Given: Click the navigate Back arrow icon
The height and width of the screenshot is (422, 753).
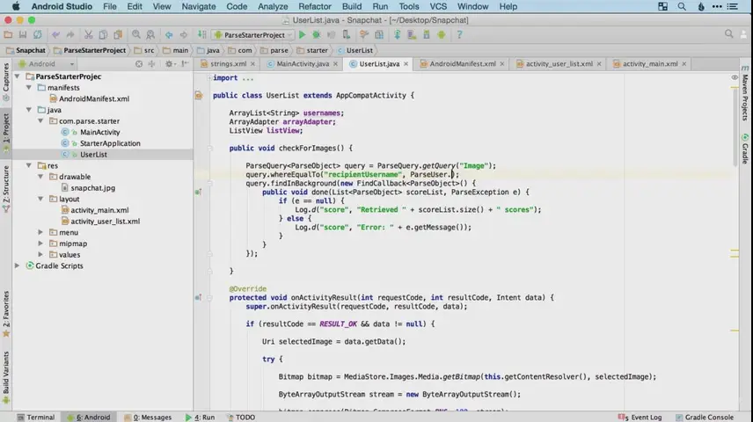Looking at the screenshot, I should (169, 34).
